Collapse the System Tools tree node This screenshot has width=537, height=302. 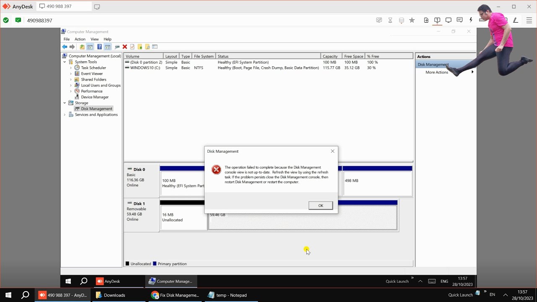tap(65, 62)
